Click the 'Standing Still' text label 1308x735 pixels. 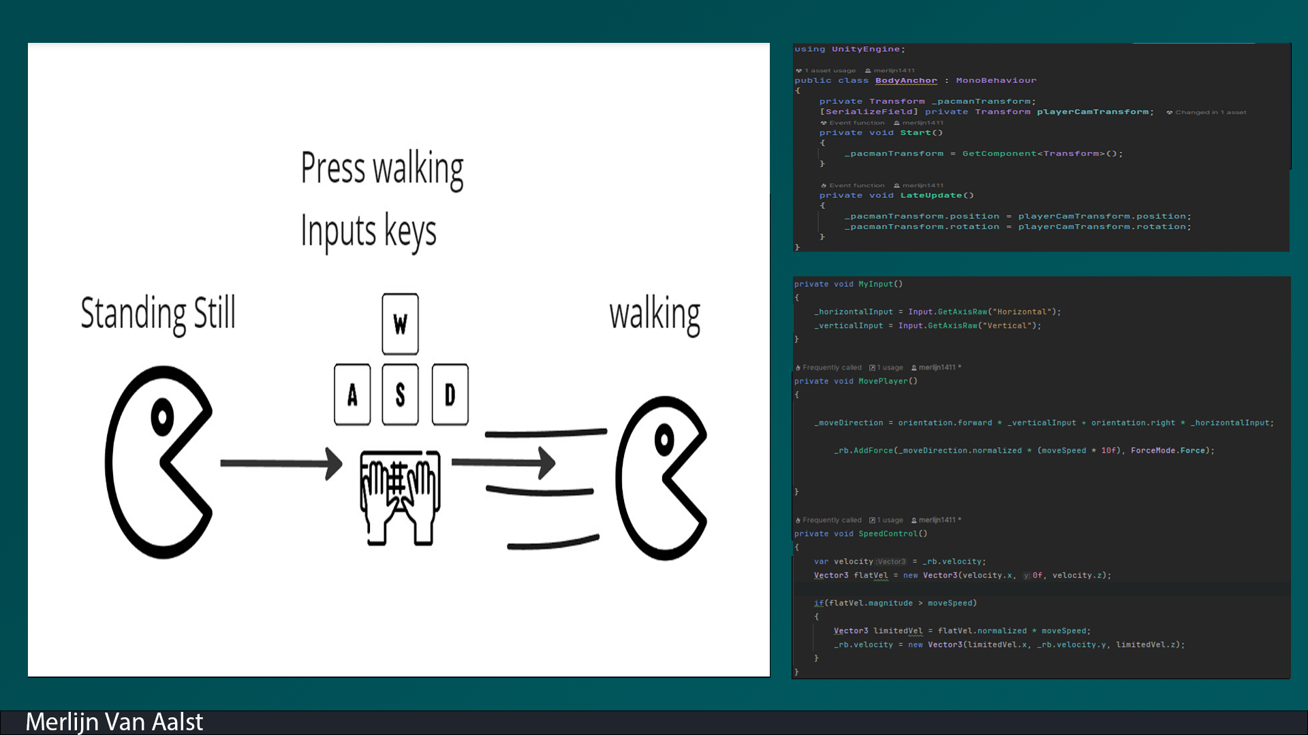[158, 314]
